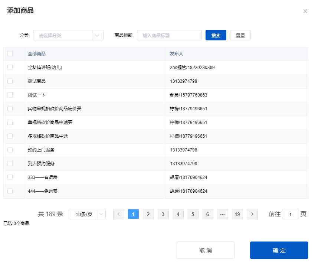The width and height of the screenshot is (315, 274).
Task: Click the 重置 reset button
Action: coord(240,35)
